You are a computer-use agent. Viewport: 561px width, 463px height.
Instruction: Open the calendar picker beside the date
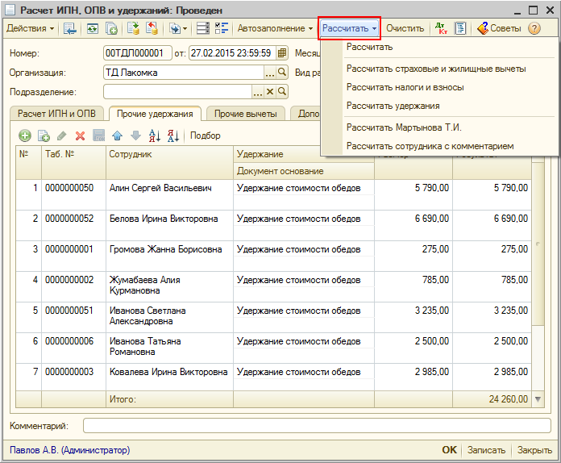282,53
